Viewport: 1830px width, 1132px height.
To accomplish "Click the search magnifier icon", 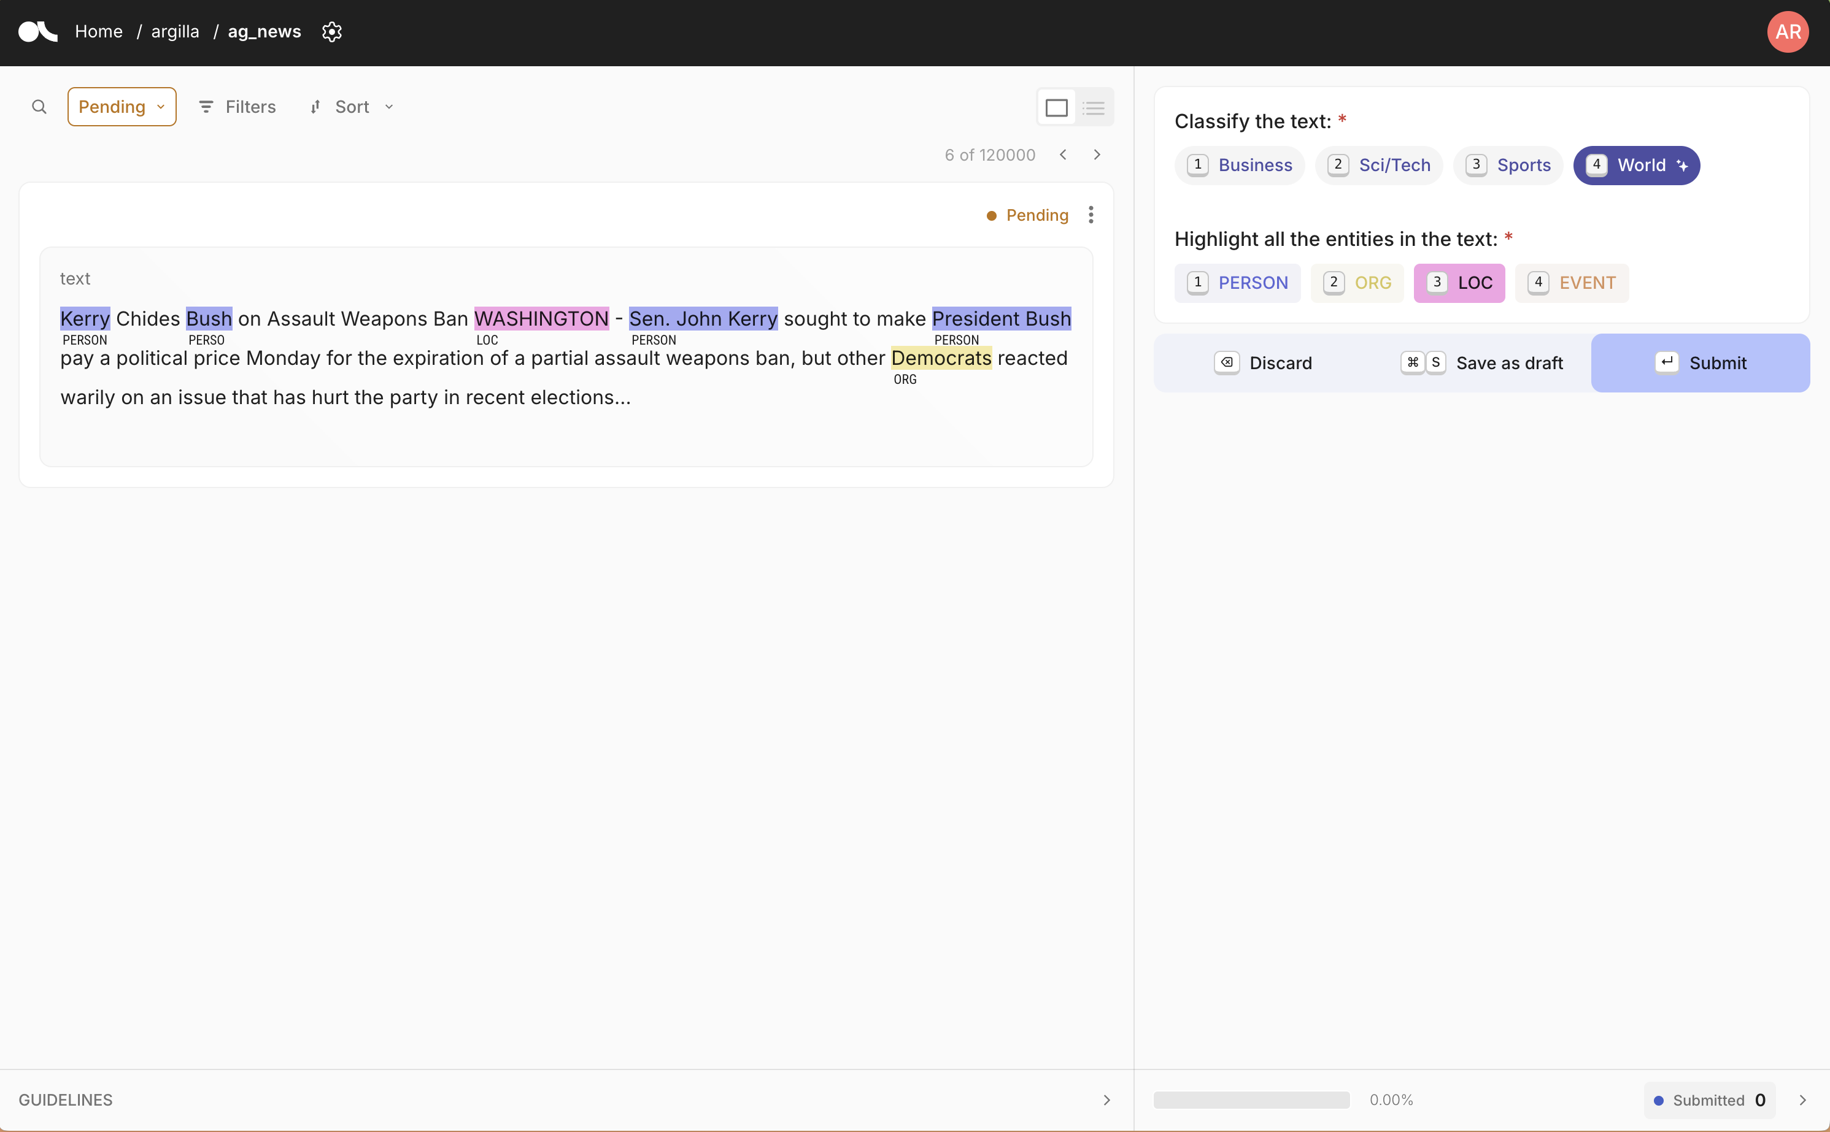I will tap(39, 107).
